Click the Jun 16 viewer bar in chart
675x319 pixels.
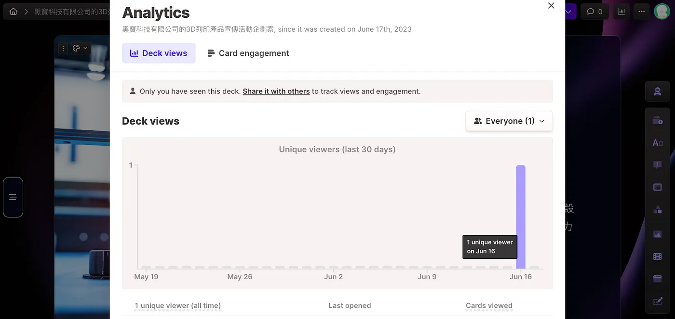(x=520, y=217)
